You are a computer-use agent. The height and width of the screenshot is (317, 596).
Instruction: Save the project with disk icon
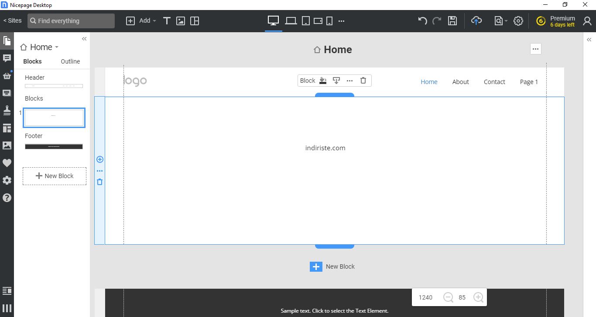pyautogui.click(x=452, y=21)
